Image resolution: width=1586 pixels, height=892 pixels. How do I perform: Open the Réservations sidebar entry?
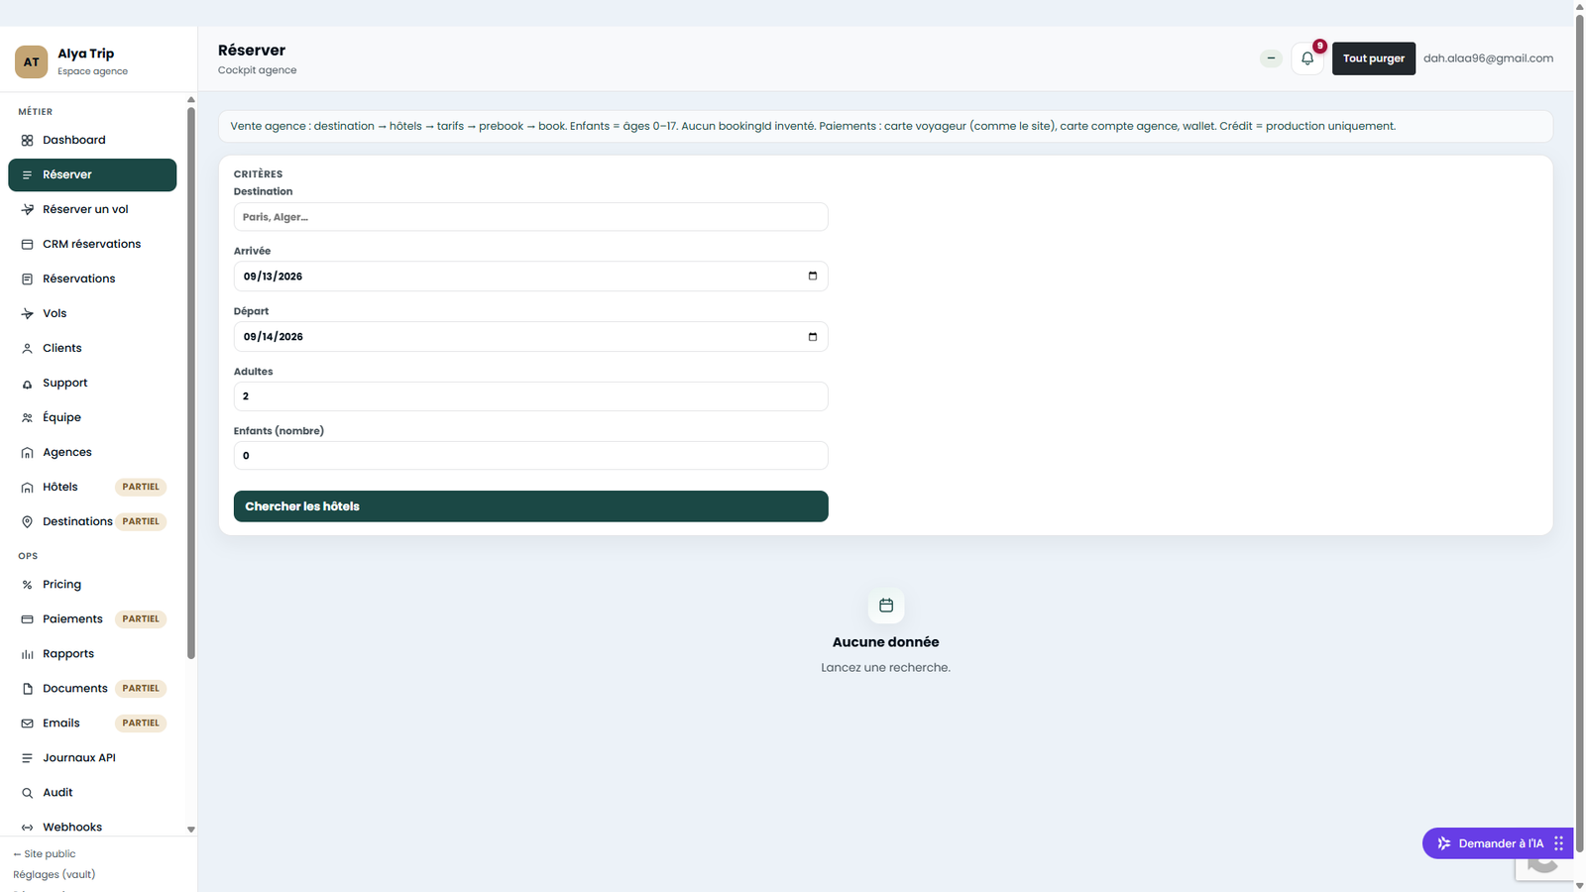click(x=92, y=279)
